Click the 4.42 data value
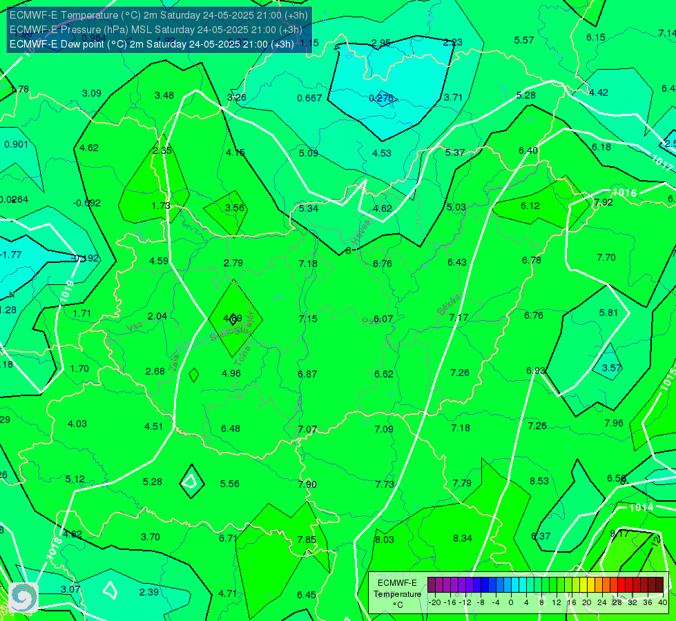The image size is (676, 621). 599,92
